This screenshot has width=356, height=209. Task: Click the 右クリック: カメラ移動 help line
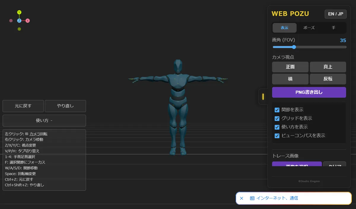pos(24,139)
